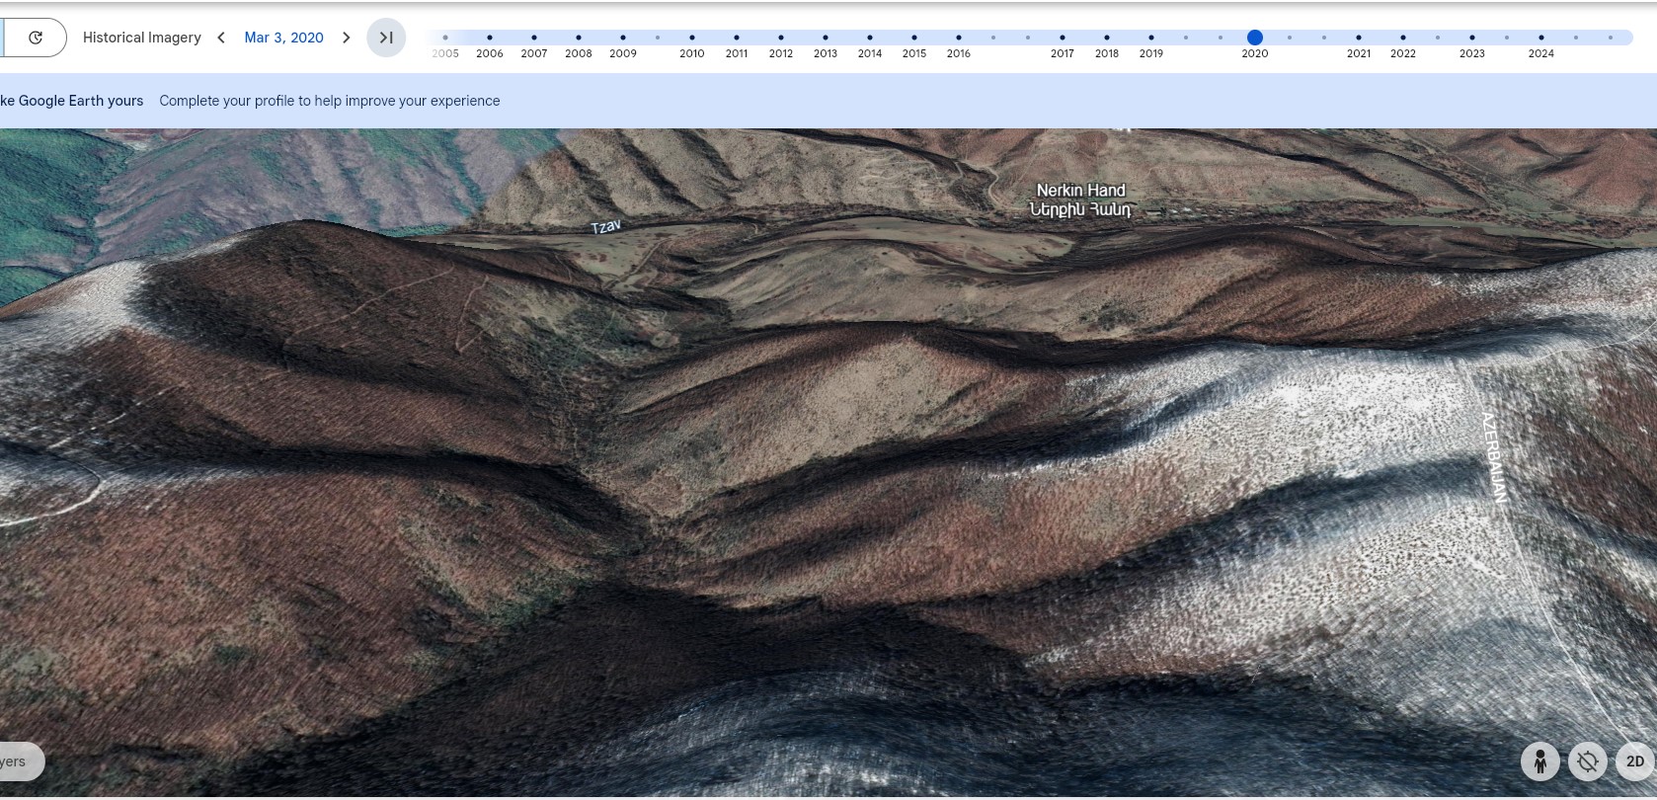
Task: Click 'Complete your profile' banner text
Action: pos(329,101)
